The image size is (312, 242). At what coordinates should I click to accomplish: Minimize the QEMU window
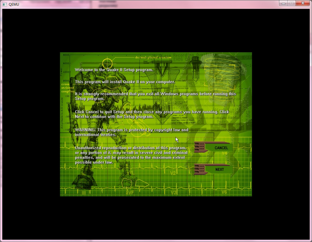pos(283,3)
